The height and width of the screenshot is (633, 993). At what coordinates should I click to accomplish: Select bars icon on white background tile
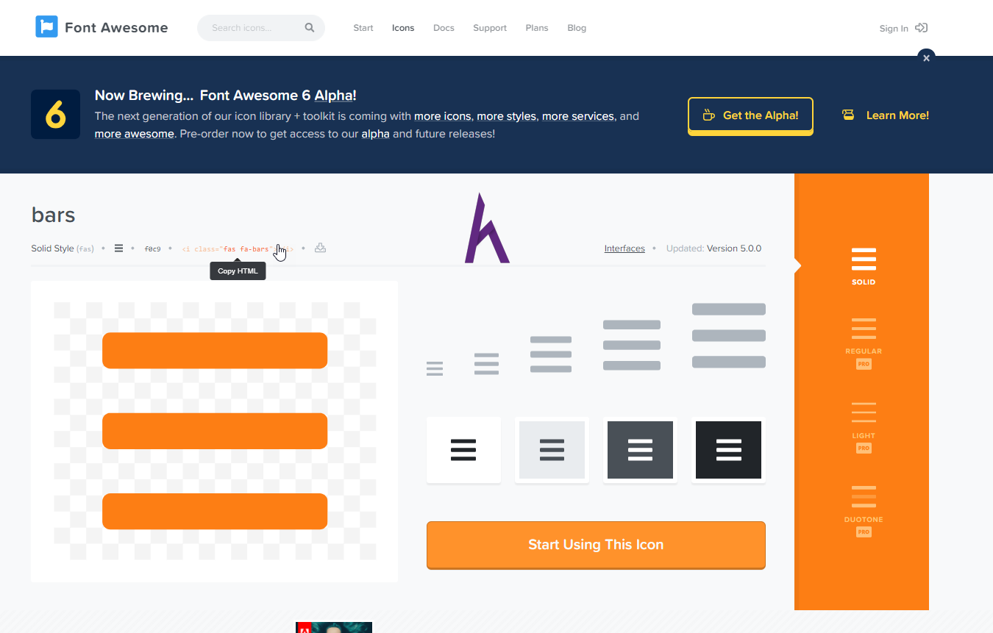[x=463, y=450]
